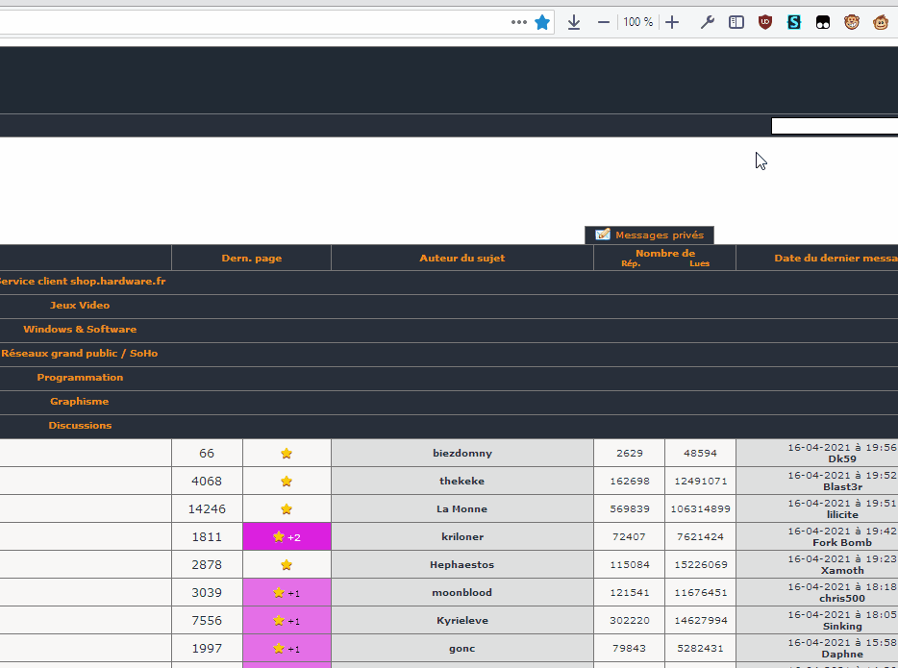Toggle the yellow star flag on thekeke's topic
The image size is (898, 668).
[x=286, y=481]
